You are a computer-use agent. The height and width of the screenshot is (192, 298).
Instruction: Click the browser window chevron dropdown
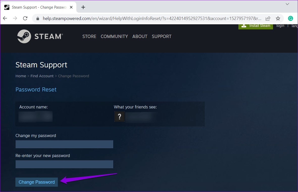click(x=287, y=4)
